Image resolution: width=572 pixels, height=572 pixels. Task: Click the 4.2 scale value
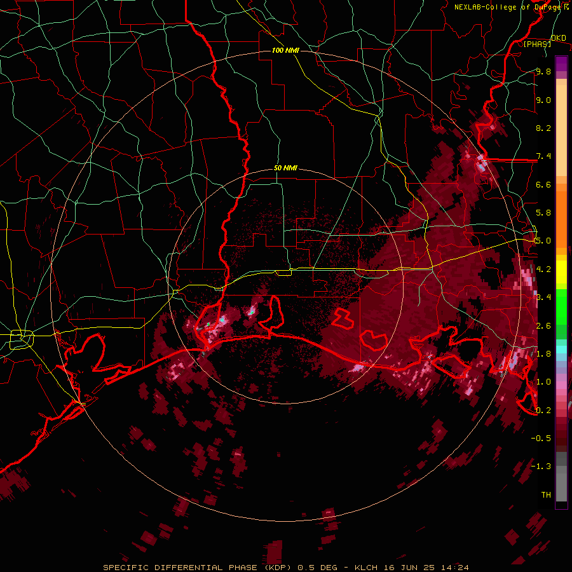pos(543,269)
